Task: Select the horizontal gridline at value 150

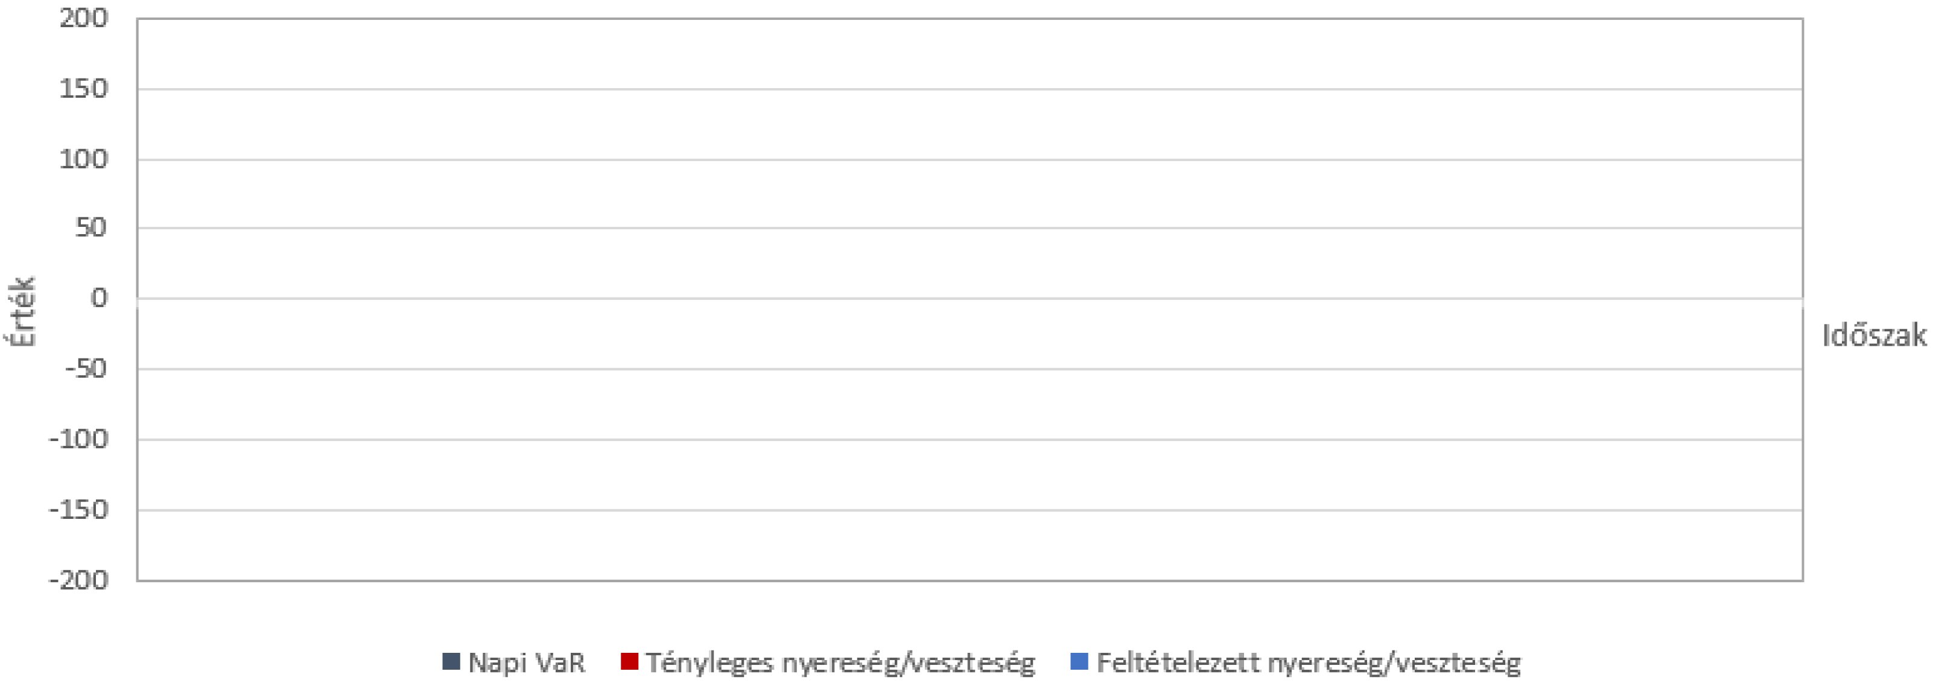Action: point(968,89)
